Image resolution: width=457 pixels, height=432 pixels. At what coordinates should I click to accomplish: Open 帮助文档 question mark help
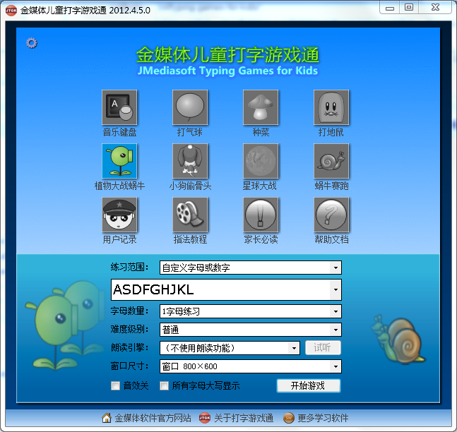click(x=331, y=215)
